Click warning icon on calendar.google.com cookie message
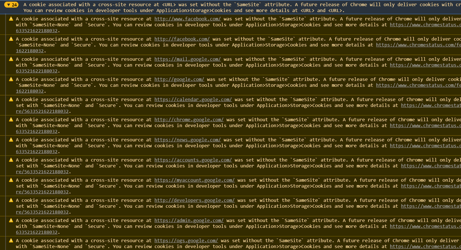 point(11,99)
